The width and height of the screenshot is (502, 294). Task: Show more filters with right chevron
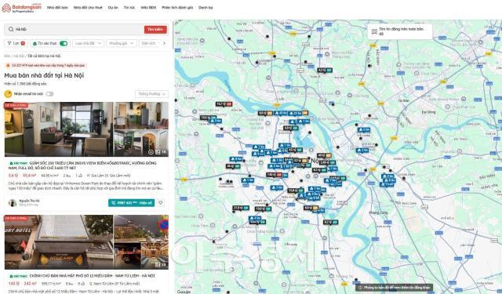coord(164,43)
